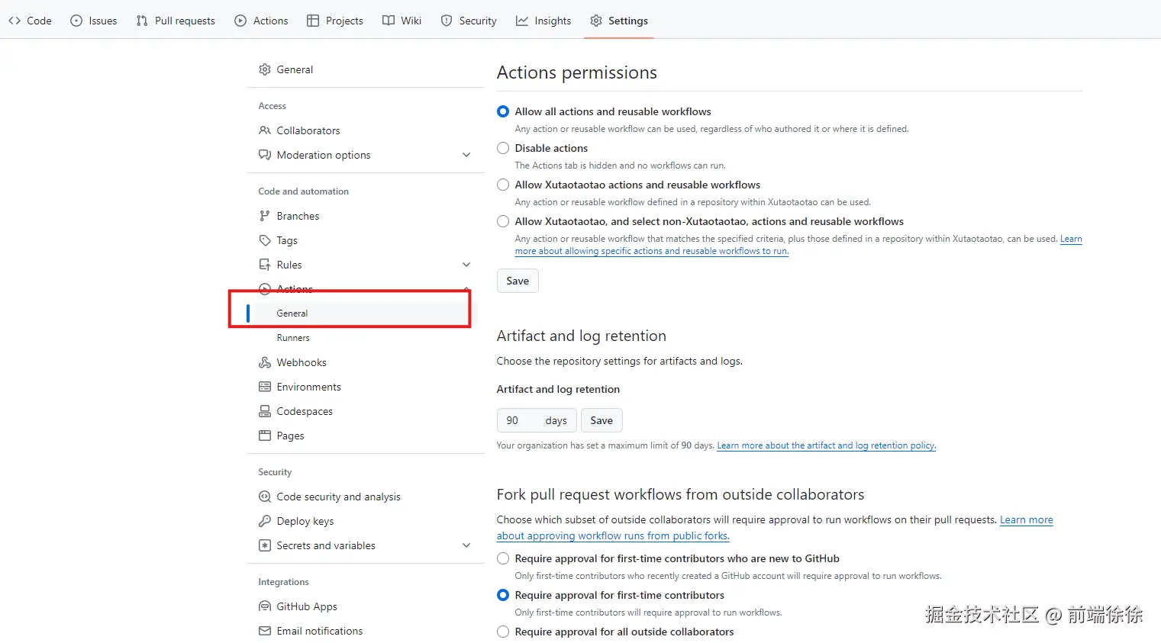Click the Codespaces icon in sidebar
Screen dimensions: 1161x643
[265, 411]
